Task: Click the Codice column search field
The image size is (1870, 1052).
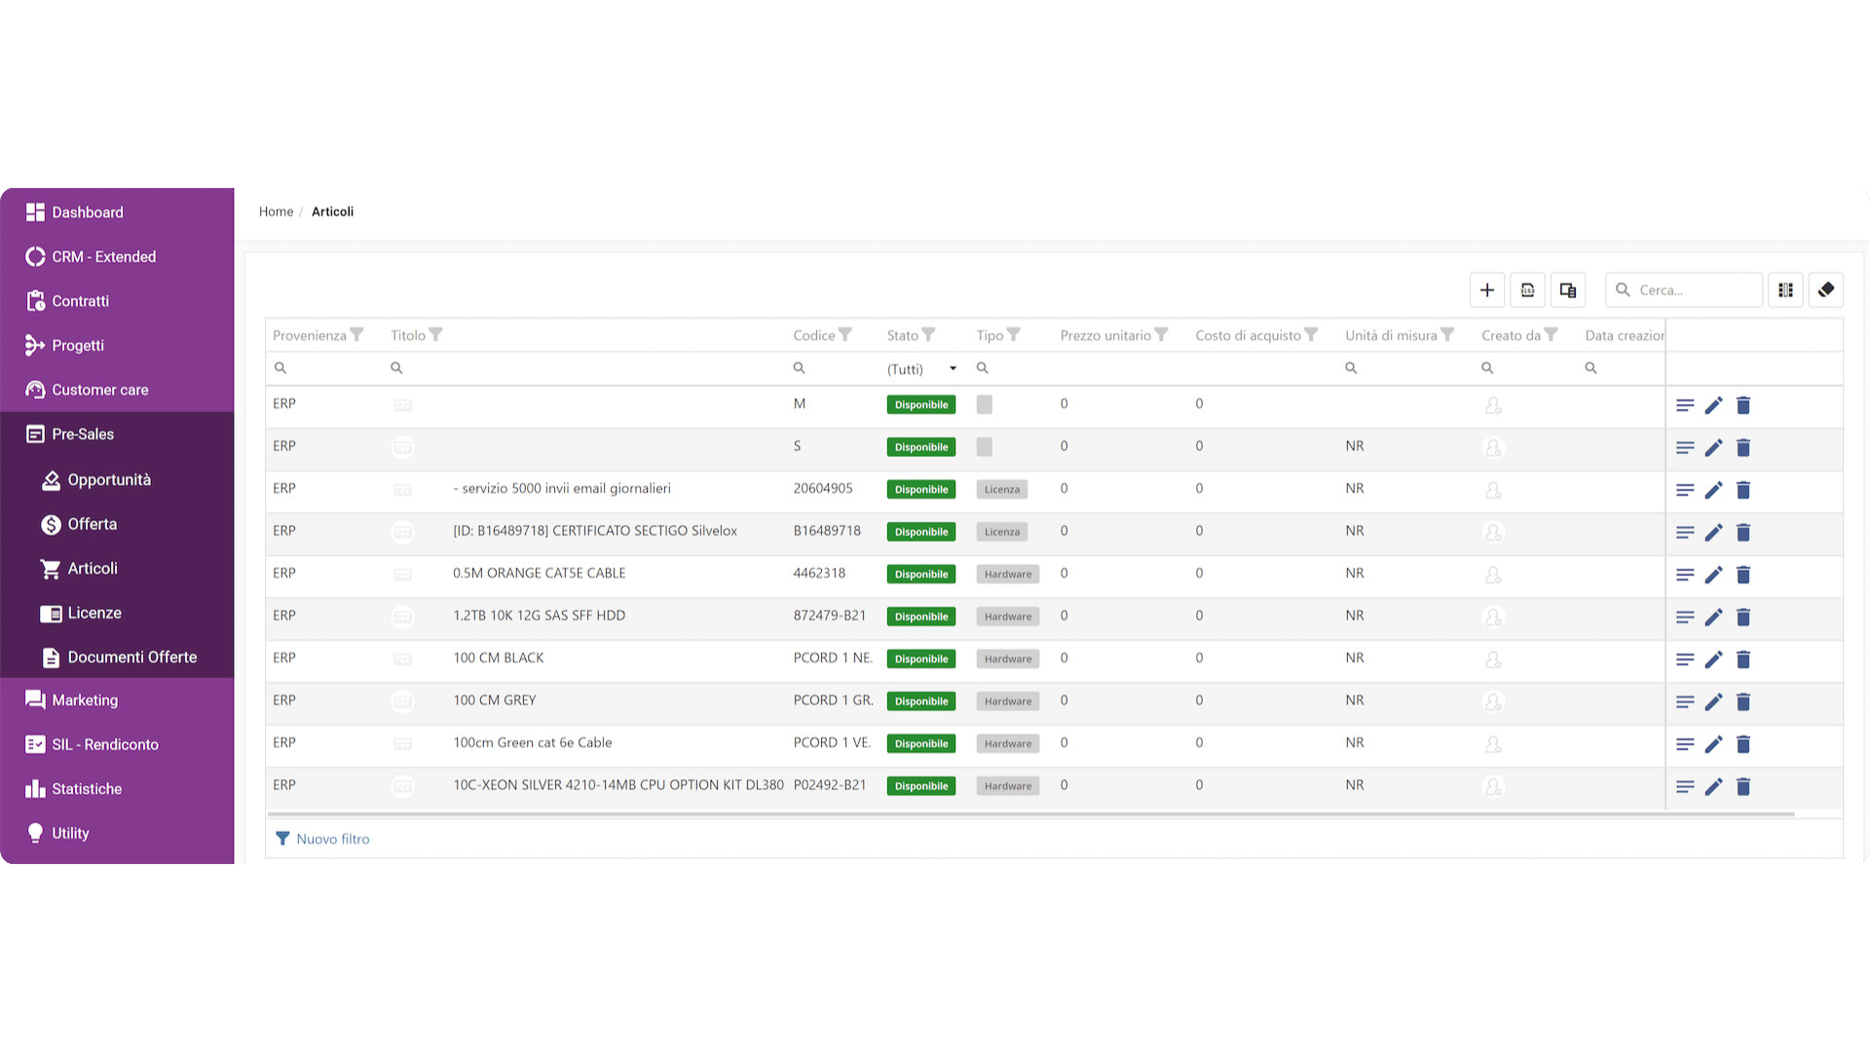Action: pos(833,368)
